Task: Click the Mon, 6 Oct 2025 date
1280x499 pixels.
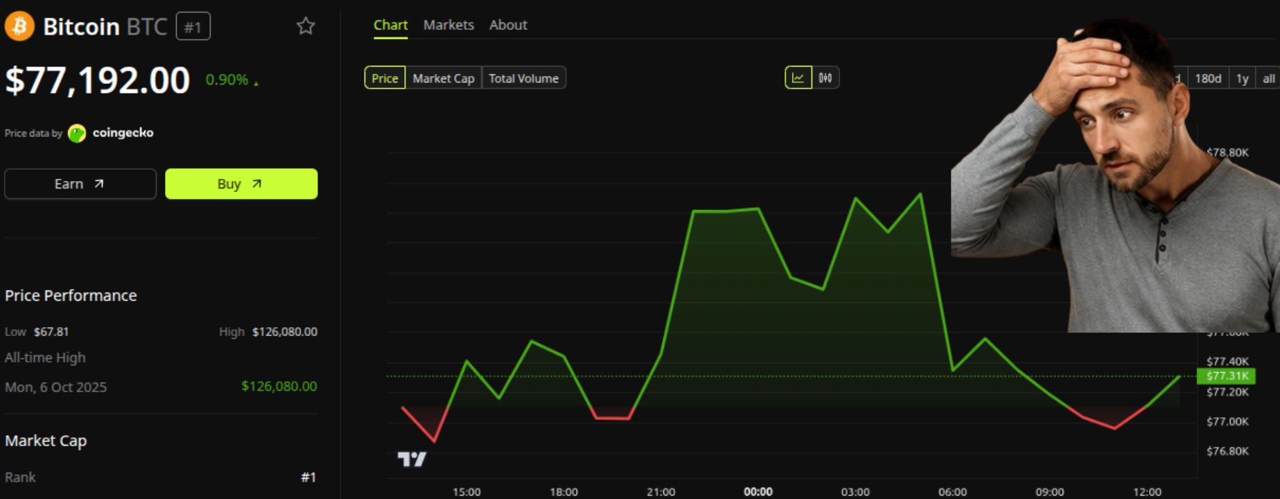Action: click(x=55, y=387)
